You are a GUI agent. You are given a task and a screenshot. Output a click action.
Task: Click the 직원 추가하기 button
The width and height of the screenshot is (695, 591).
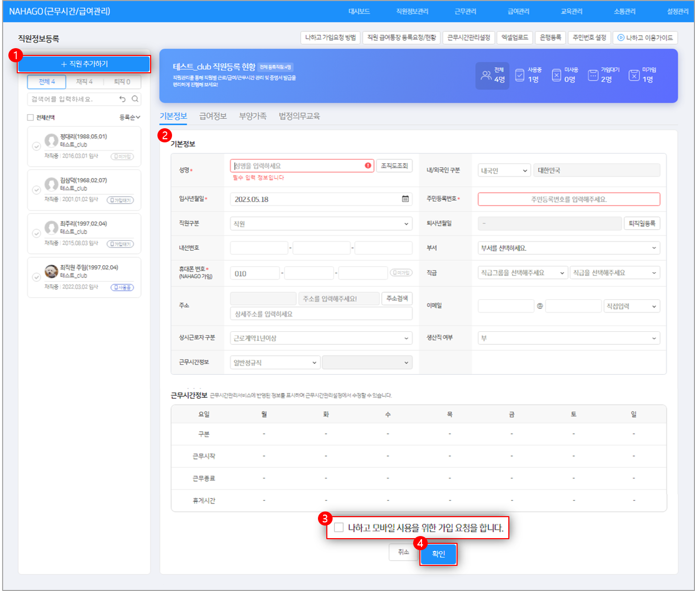84,64
